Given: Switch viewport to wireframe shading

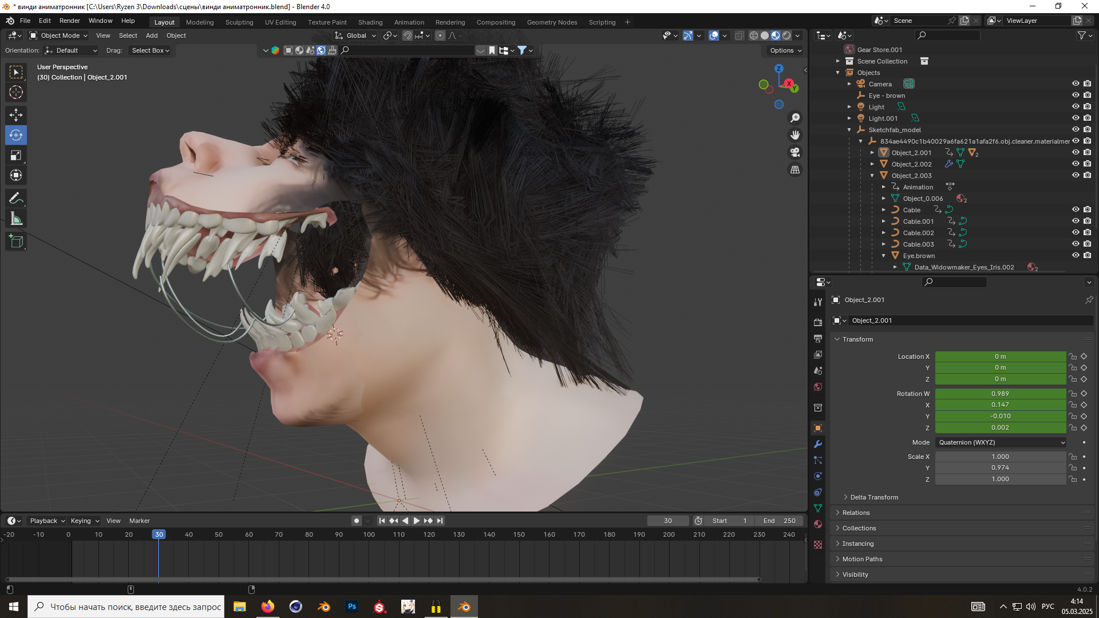Looking at the screenshot, I should pyautogui.click(x=754, y=35).
